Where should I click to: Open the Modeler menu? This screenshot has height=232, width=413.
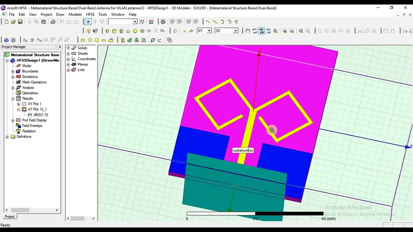[75, 15]
